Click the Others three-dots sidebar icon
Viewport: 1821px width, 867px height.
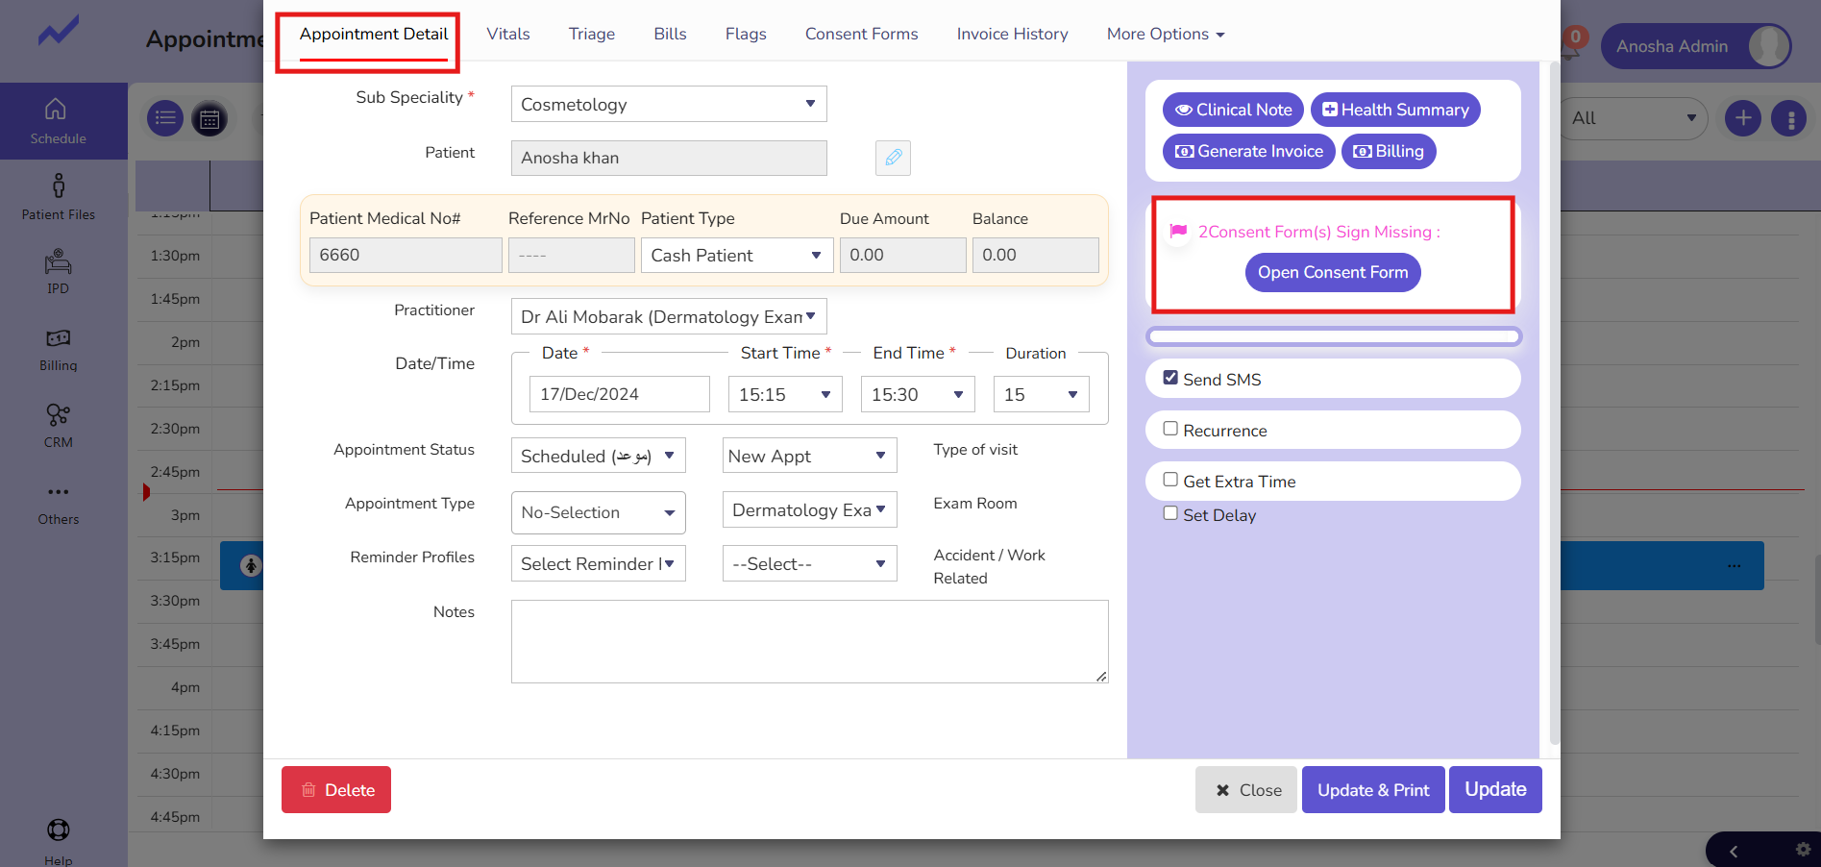click(x=59, y=502)
